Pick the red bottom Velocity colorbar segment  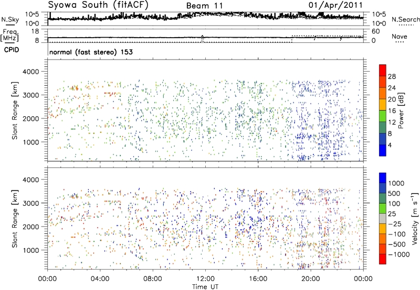pos(383,259)
